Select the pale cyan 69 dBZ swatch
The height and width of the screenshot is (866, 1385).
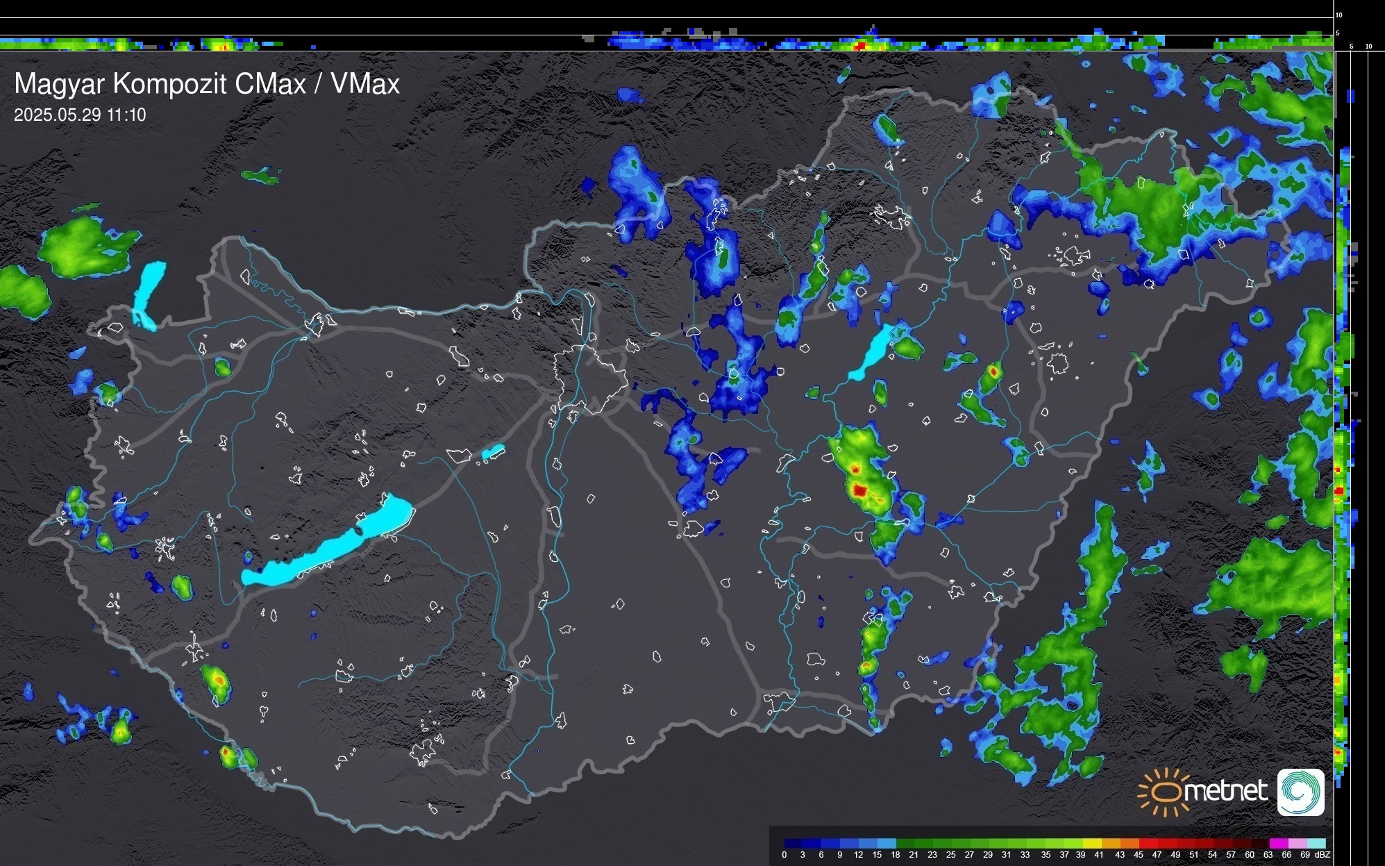pos(1316,843)
